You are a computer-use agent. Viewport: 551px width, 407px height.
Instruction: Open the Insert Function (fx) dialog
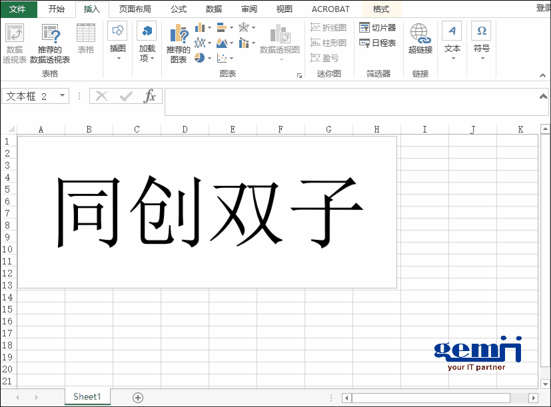[149, 95]
